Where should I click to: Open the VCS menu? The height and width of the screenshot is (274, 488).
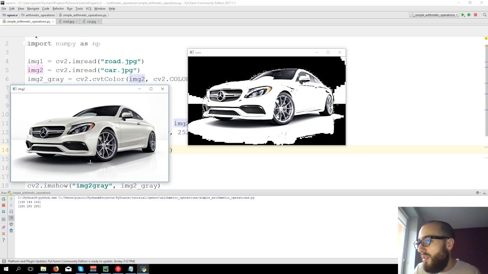point(88,8)
